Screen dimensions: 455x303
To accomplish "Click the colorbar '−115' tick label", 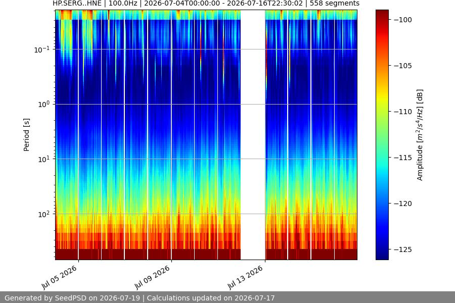I will (403, 158).
